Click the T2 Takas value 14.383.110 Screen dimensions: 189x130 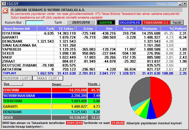tap(66, 33)
